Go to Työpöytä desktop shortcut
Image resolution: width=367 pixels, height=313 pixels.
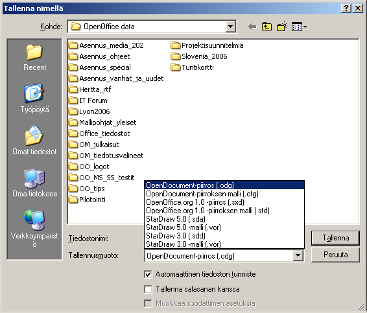(34, 99)
